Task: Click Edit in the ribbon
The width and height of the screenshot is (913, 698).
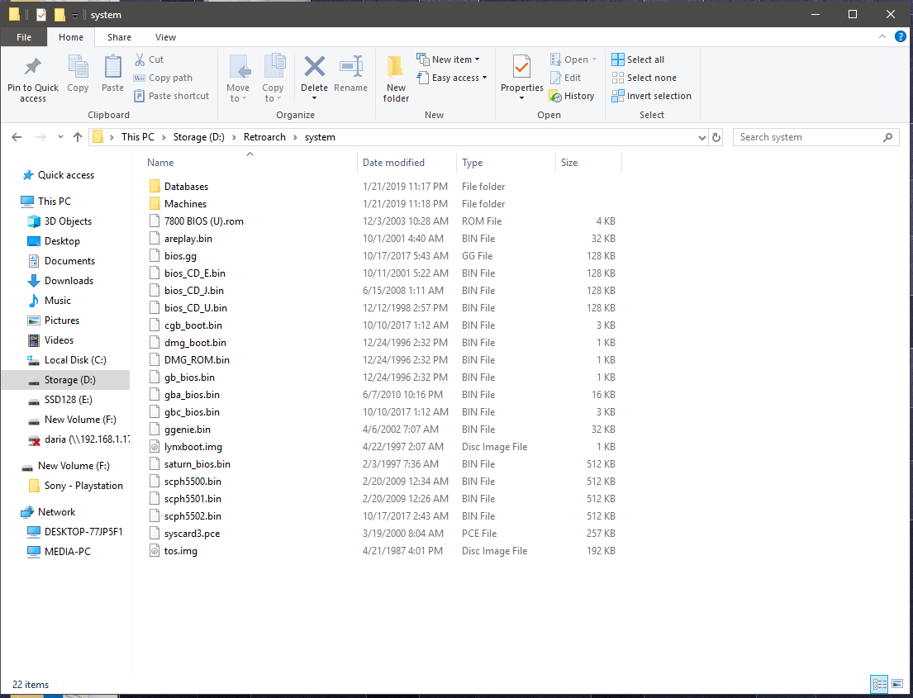Action: (x=565, y=78)
